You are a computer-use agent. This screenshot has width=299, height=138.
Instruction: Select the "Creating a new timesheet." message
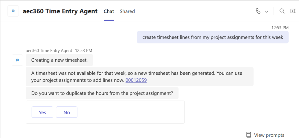tap(59, 60)
